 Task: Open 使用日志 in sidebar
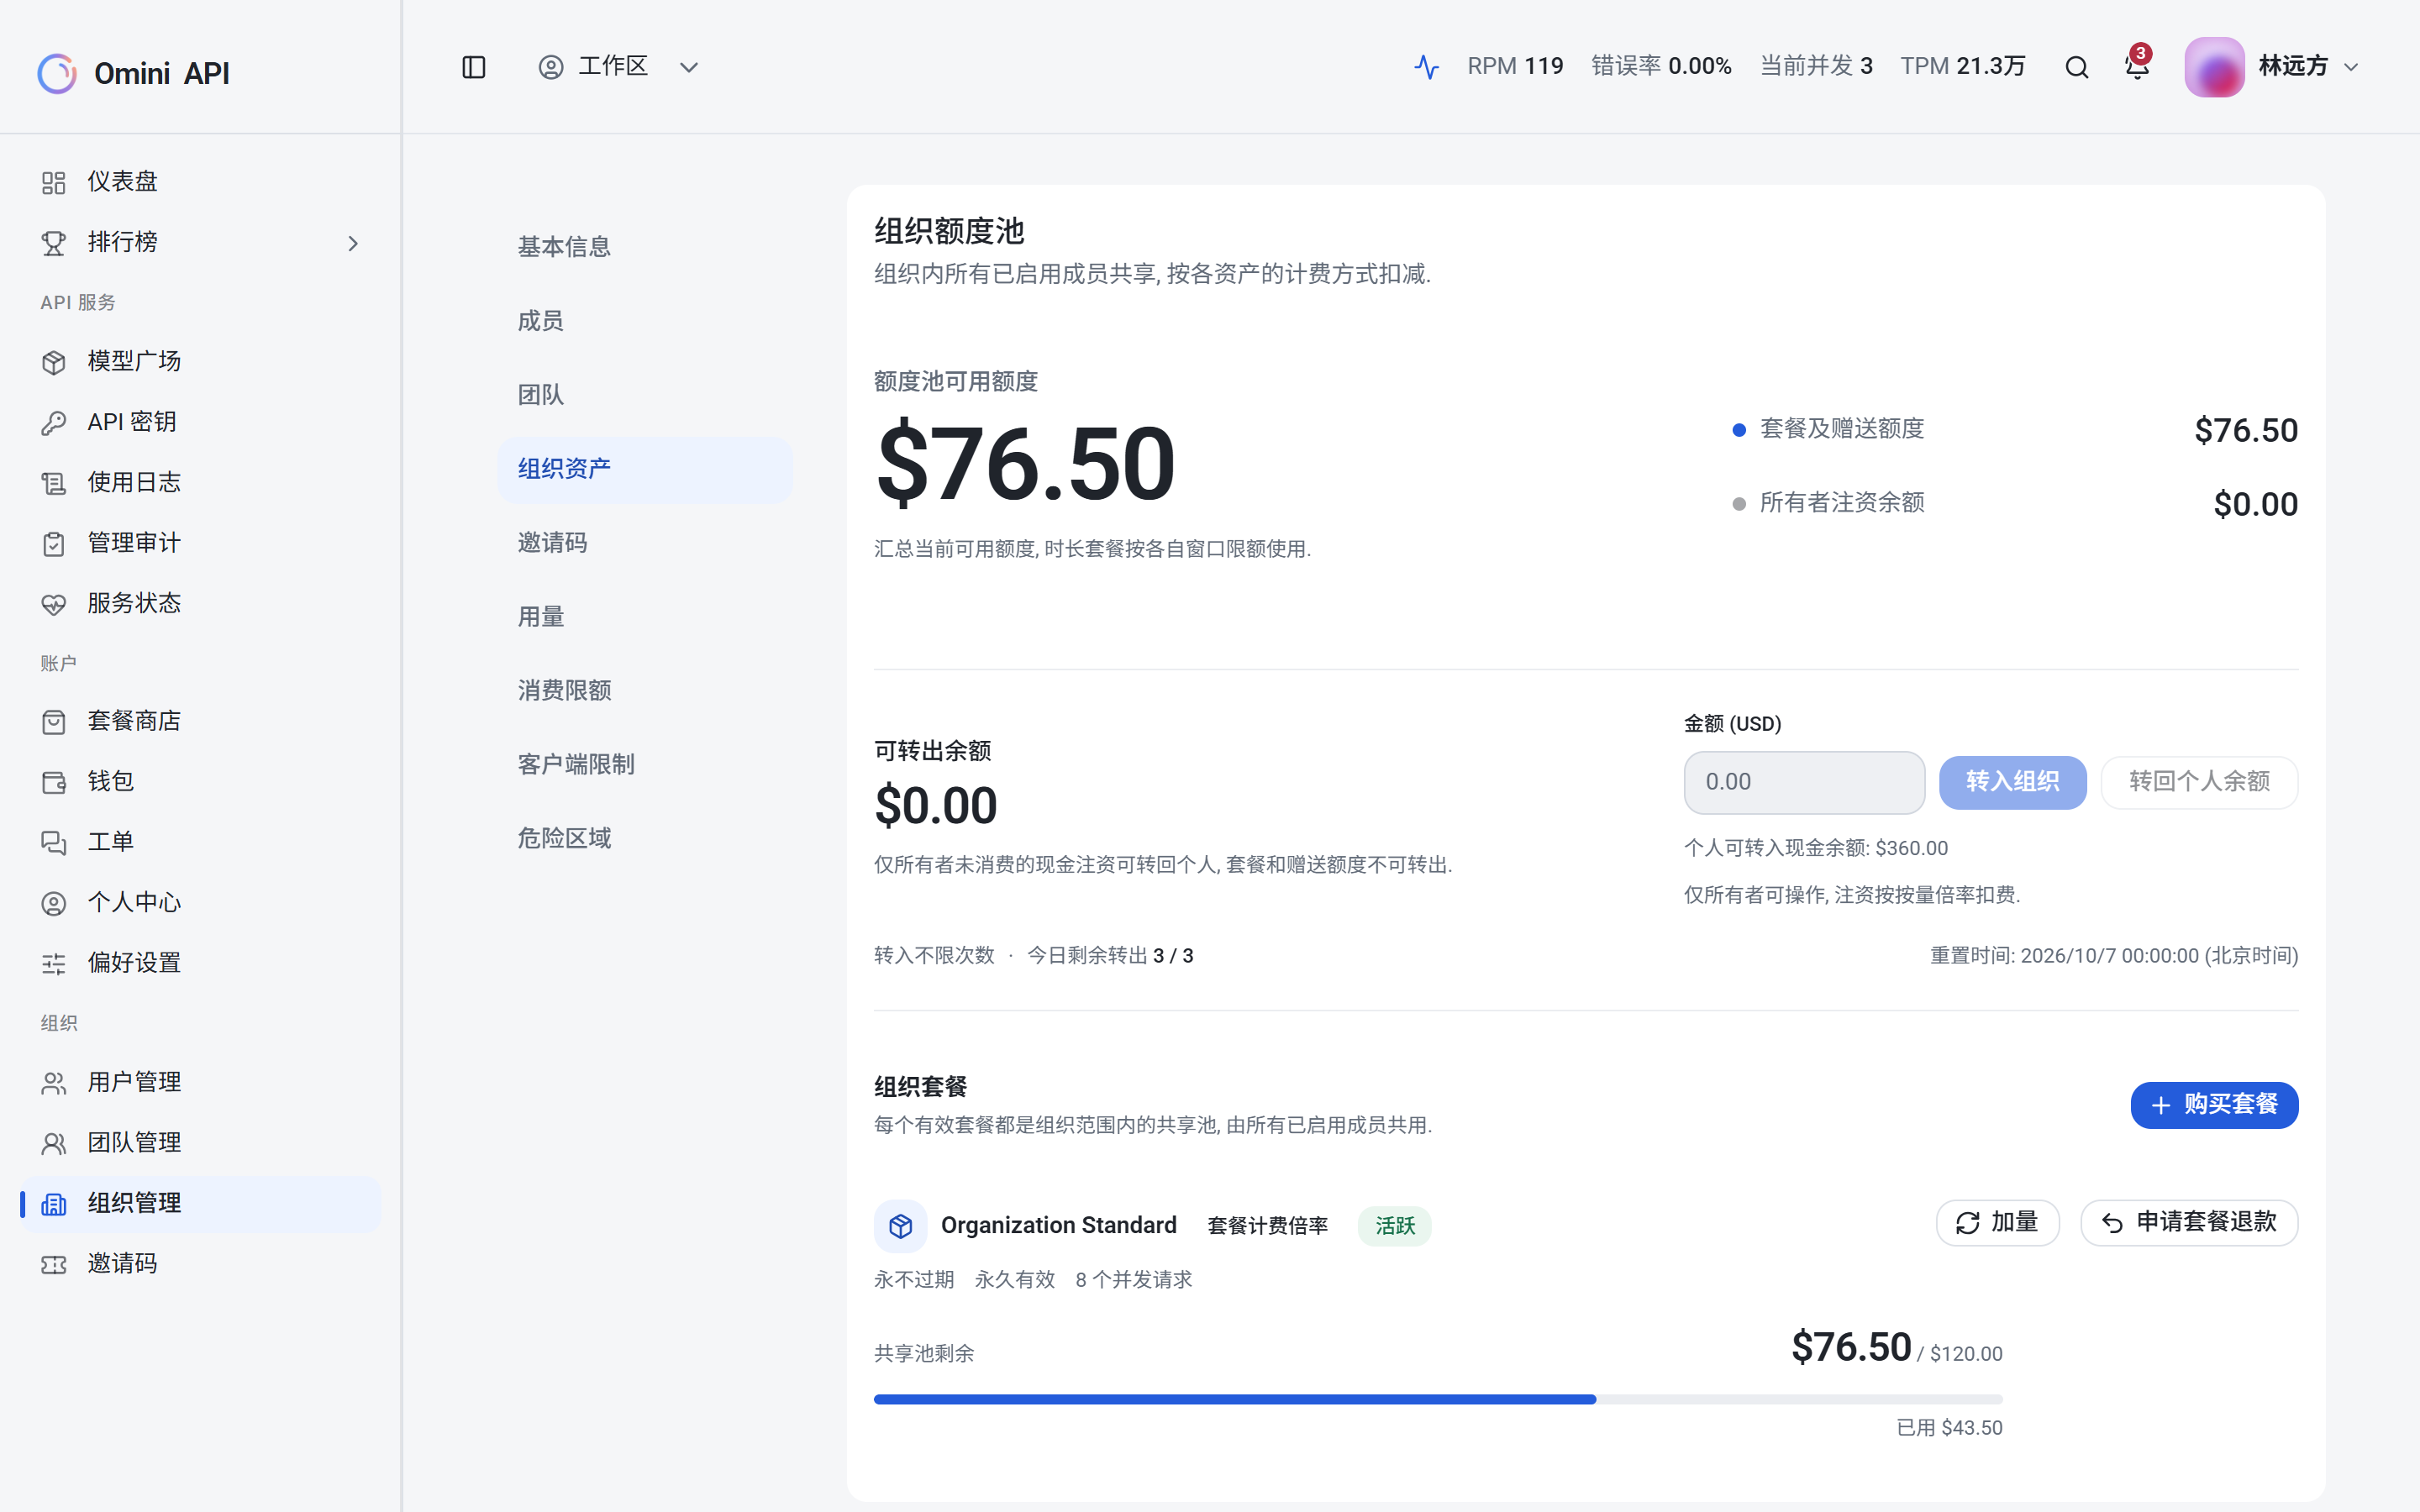point(200,482)
